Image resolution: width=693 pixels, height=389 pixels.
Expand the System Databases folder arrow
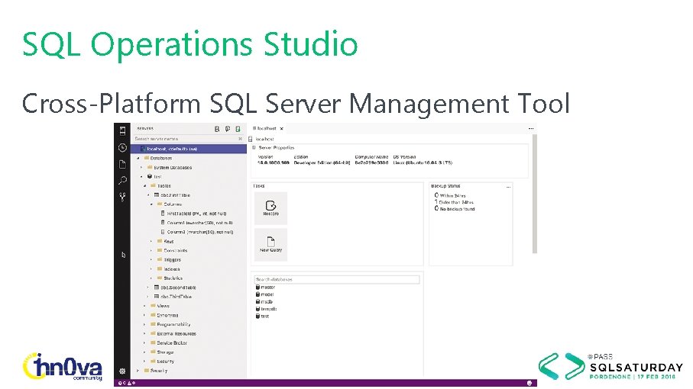click(141, 168)
